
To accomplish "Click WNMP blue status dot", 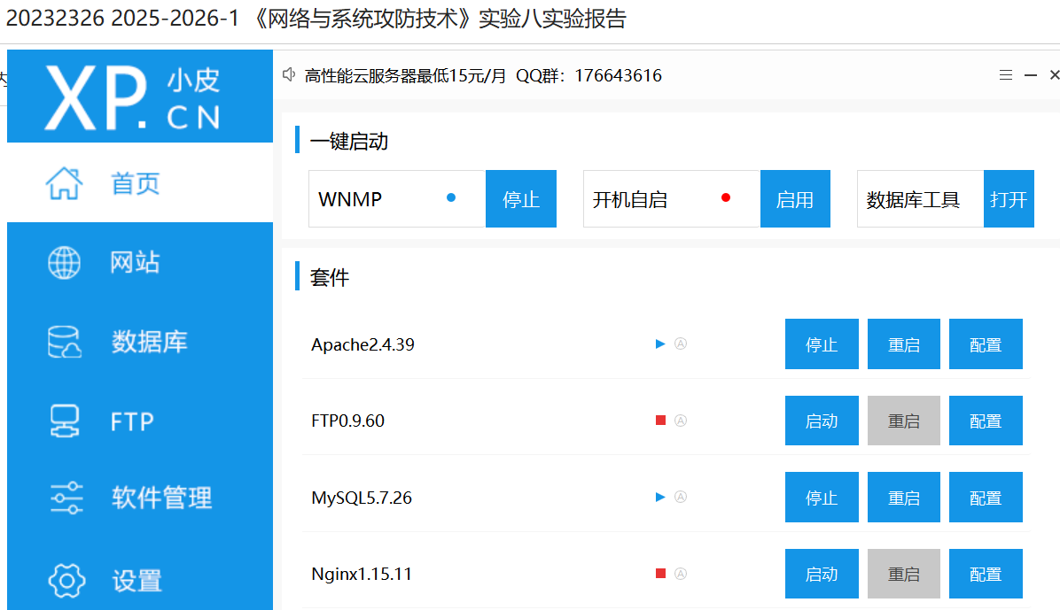I will pos(451,198).
